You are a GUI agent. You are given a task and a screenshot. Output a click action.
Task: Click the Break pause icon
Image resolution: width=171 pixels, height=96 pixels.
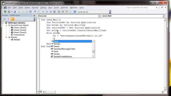click(x=47, y=12)
